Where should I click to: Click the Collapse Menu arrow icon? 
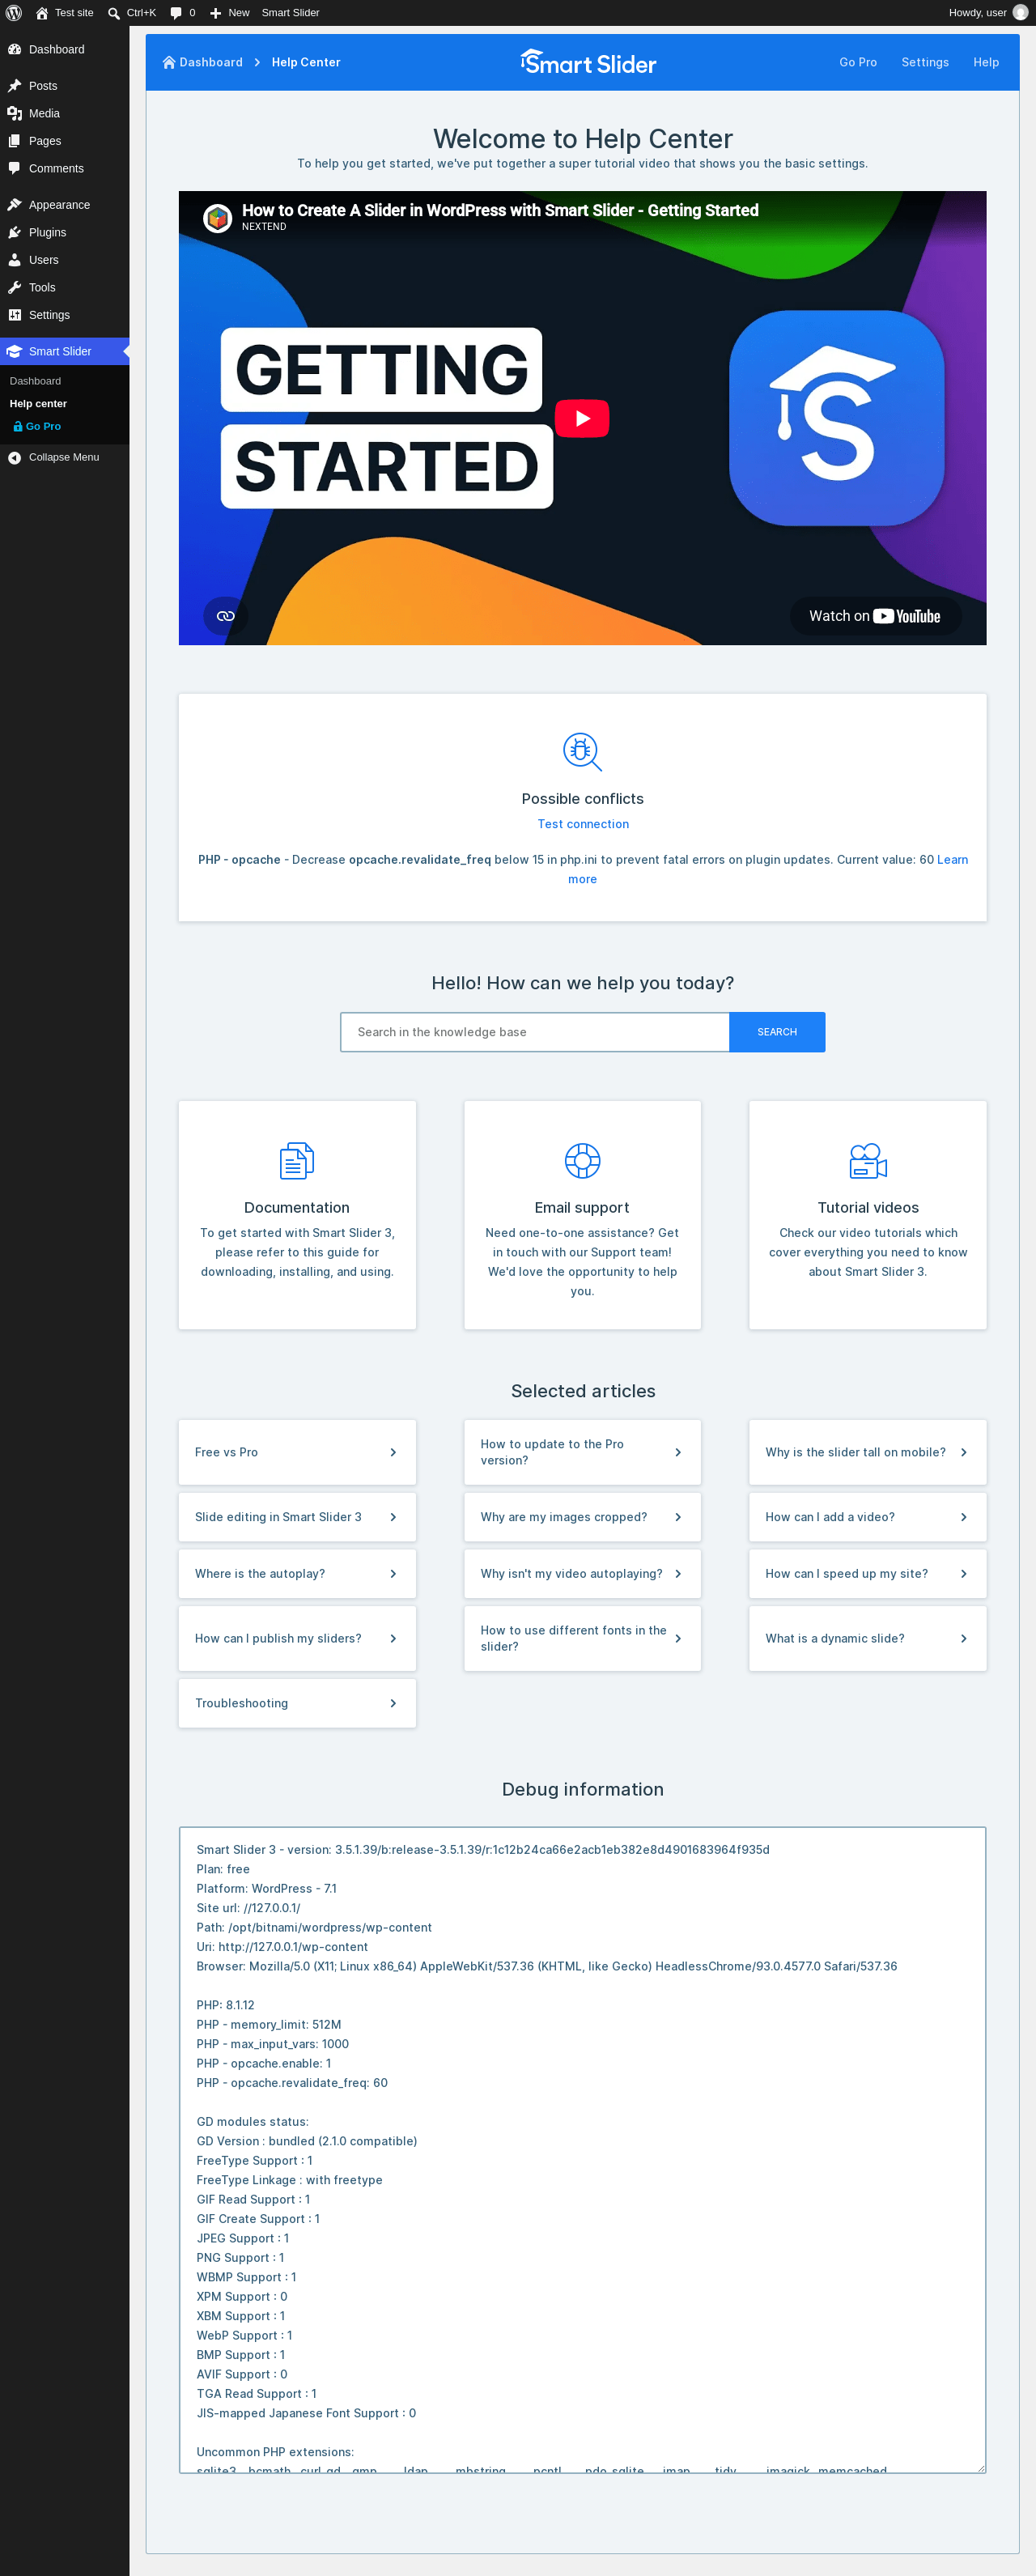pyautogui.click(x=15, y=457)
